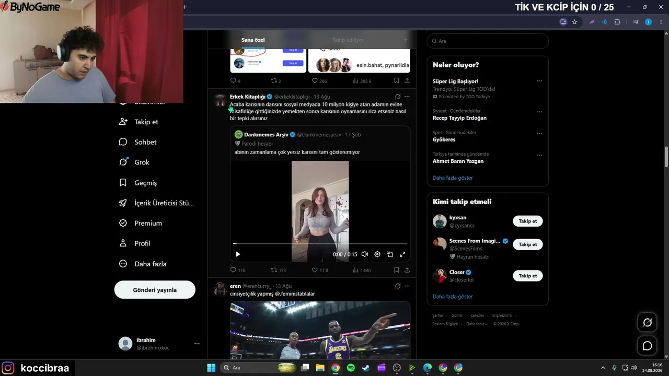Toggle picture-in-picture on the video
669x376 pixels.
pyautogui.click(x=390, y=254)
